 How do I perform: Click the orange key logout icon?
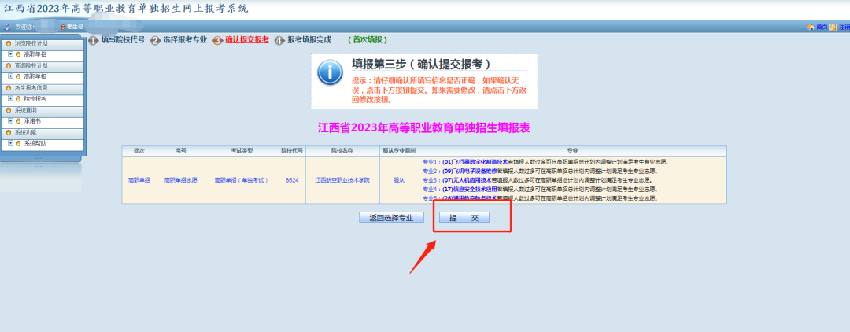click(x=833, y=27)
